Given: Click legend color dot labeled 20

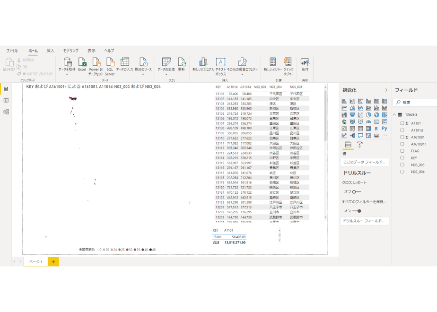Looking at the screenshot, I should pos(104,250).
